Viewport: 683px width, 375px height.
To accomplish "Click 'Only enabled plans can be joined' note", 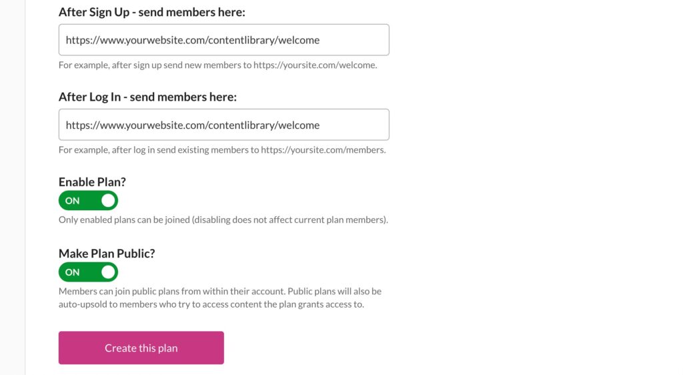I will click(223, 220).
